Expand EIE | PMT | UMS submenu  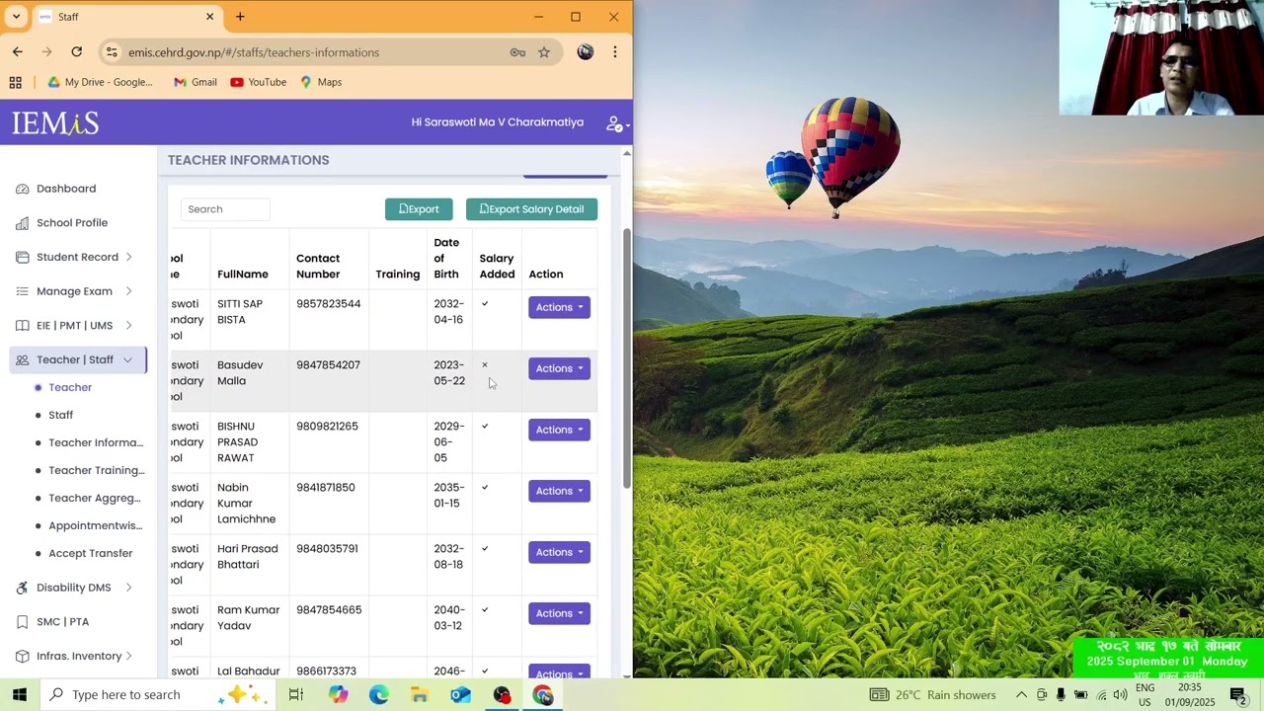click(129, 326)
